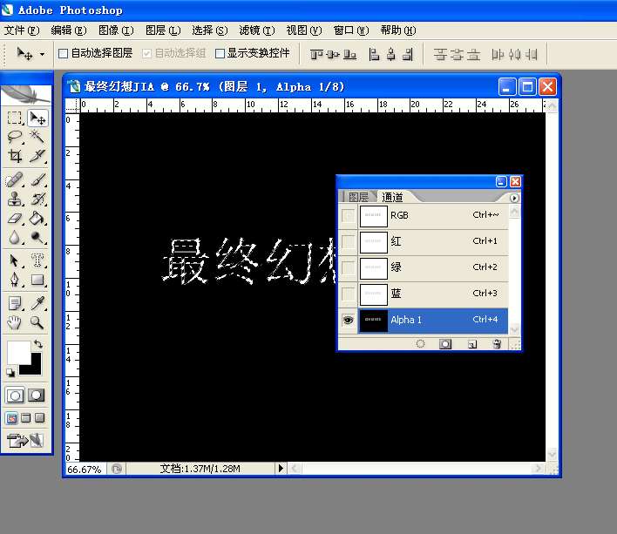617x534 pixels.
Task: Show the RGB channel visibility box
Action: [x=348, y=215]
